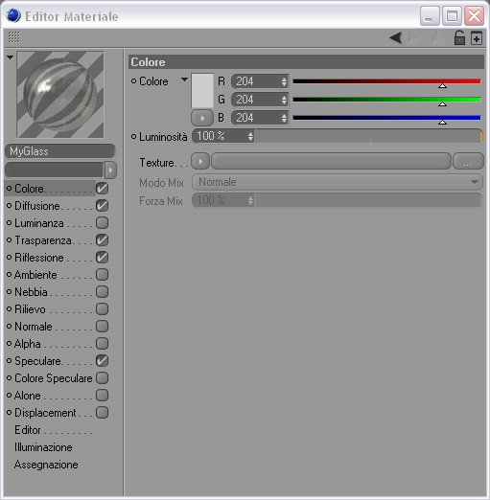Enable the Rilievo channel checkbox
This screenshot has width=490, height=500.
(x=102, y=309)
